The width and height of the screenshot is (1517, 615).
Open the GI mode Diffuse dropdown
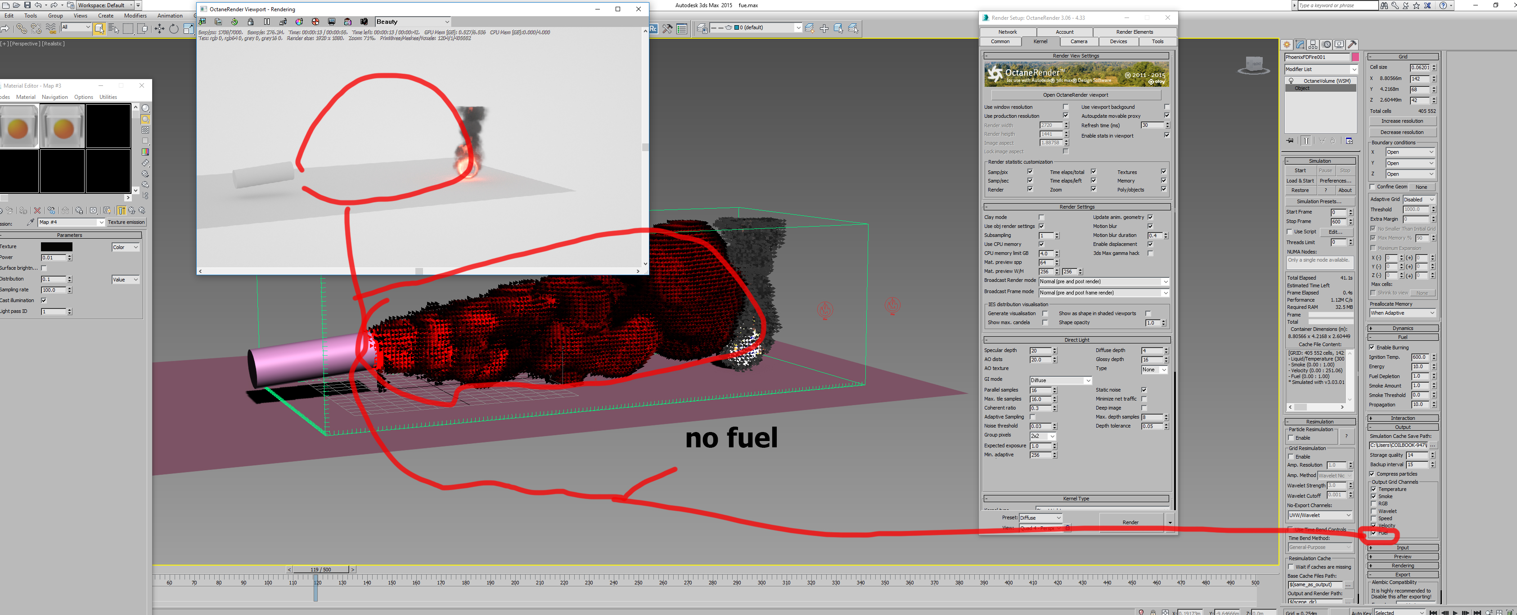(x=1061, y=380)
